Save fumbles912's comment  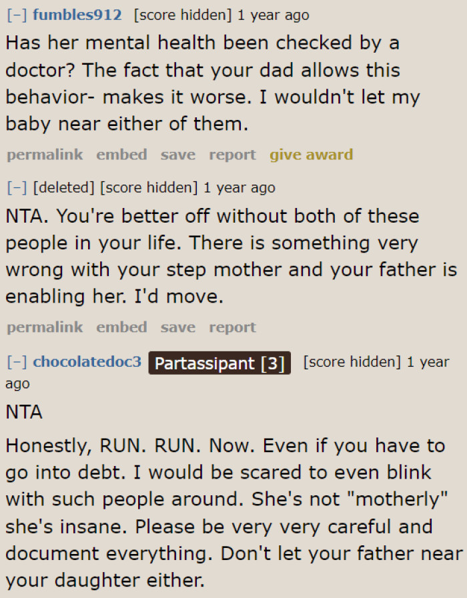[x=177, y=154]
